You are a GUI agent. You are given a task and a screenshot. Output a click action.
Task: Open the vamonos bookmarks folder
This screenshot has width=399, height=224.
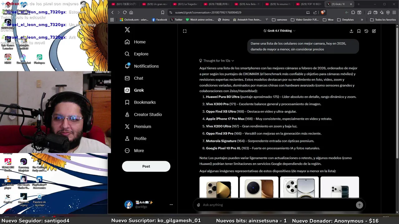point(280,20)
